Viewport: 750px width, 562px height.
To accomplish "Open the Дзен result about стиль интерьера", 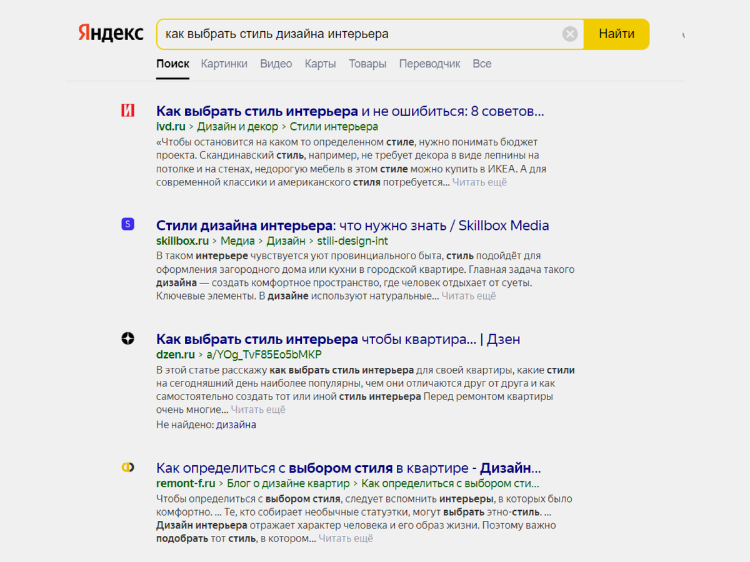I will coord(338,340).
